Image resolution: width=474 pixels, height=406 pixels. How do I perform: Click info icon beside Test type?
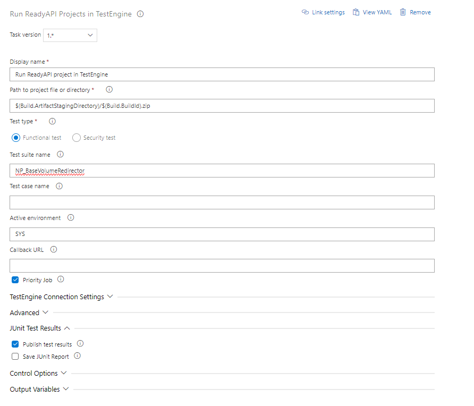(52, 121)
